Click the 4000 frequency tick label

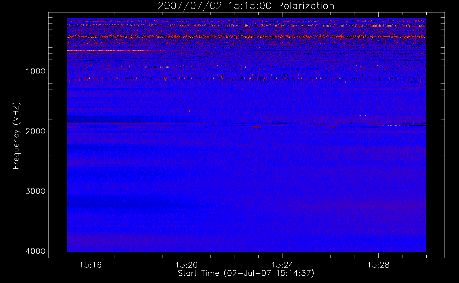pyautogui.click(x=35, y=251)
